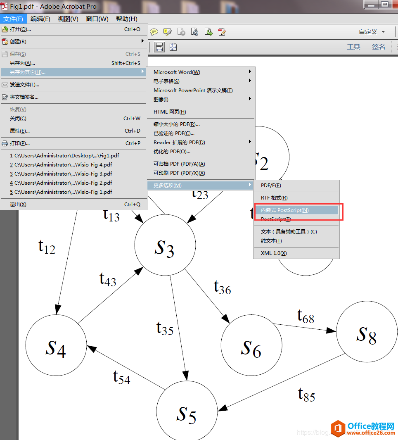Open recent file Visio-Fig 1.pdf
Screen dimensions: 398x440
tap(73, 192)
